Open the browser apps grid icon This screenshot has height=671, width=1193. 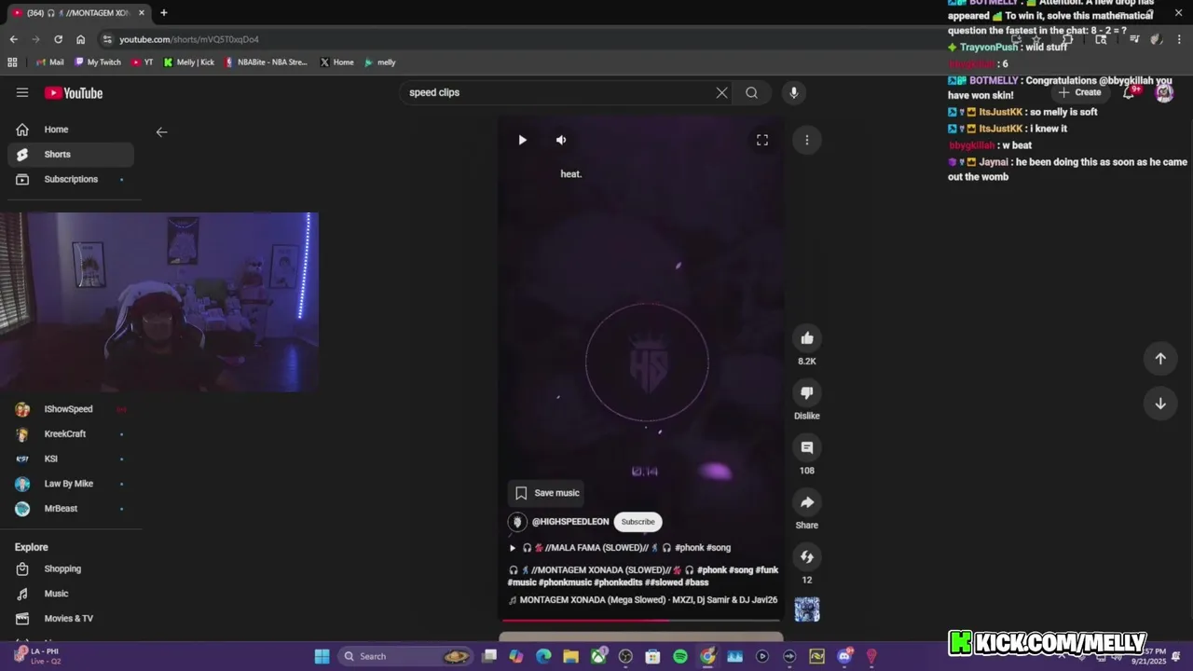(x=12, y=62)
